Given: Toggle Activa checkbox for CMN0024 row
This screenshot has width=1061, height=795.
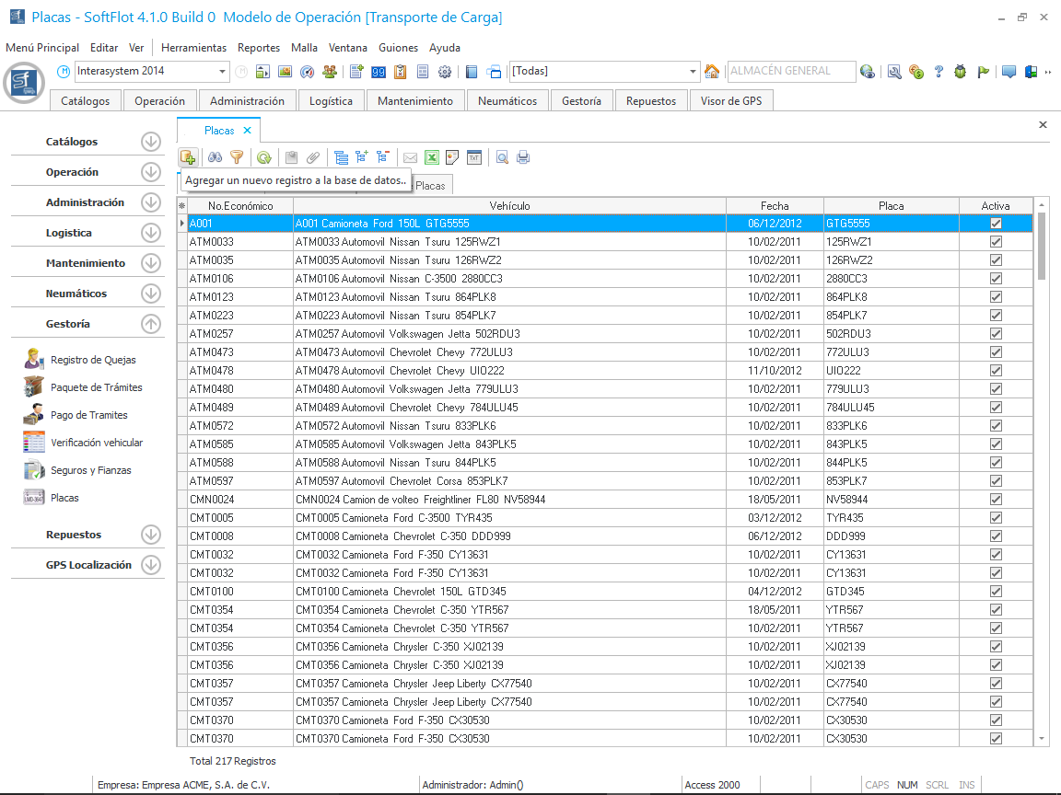Looking at the screenshot, I should (996, 500).
